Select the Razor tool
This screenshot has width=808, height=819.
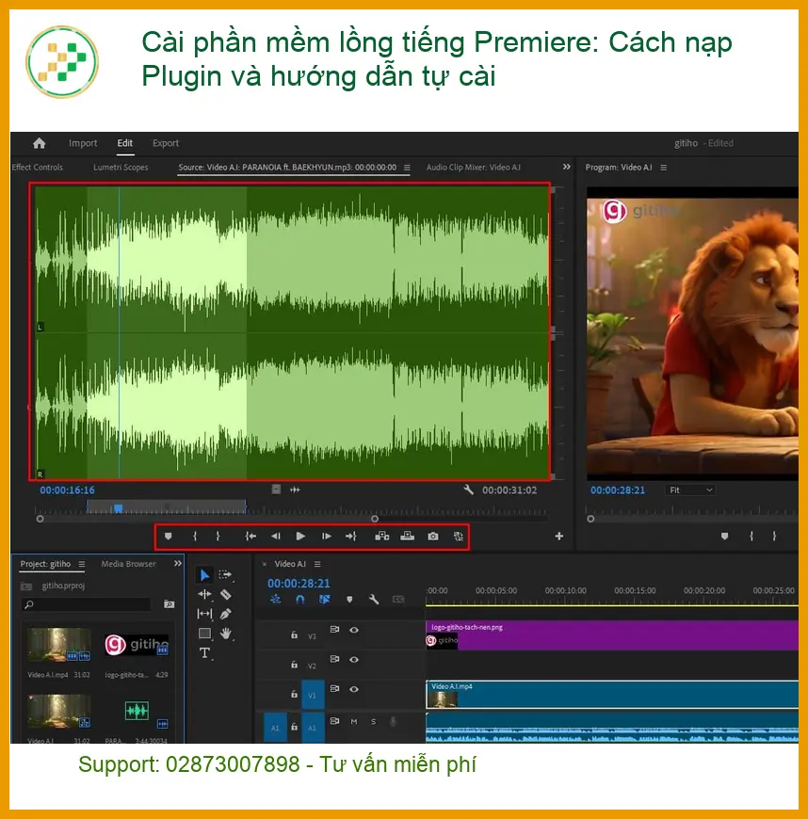point(226,594)
